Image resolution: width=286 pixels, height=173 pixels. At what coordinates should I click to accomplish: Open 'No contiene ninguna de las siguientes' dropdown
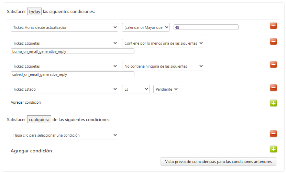click(x=163, y=66)
